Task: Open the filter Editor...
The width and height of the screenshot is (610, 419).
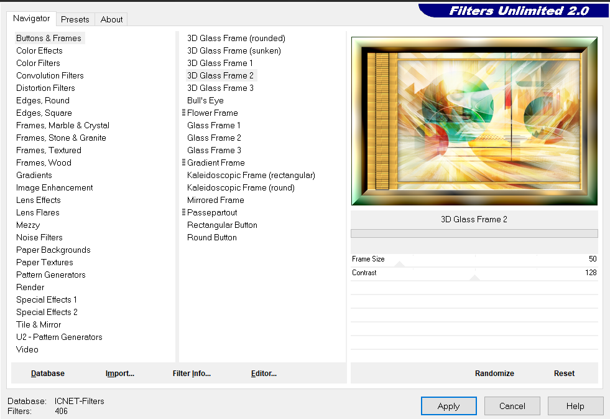Action: tap(264, 374)
